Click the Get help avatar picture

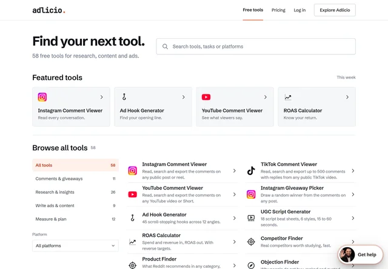tap(347, 254)
